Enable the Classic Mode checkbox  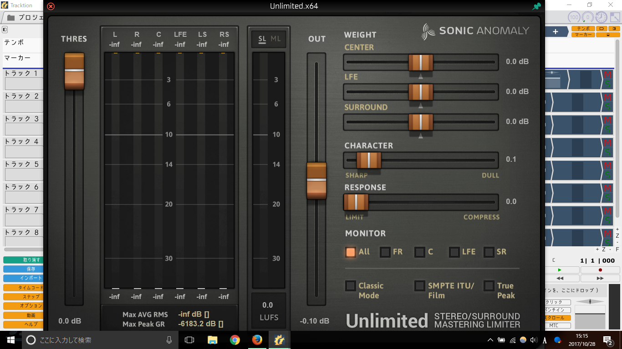351,286
